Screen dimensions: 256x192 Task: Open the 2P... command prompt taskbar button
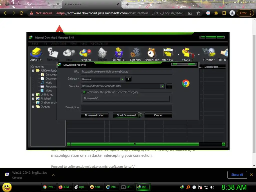pyautogui.click(x=127, y=187)
